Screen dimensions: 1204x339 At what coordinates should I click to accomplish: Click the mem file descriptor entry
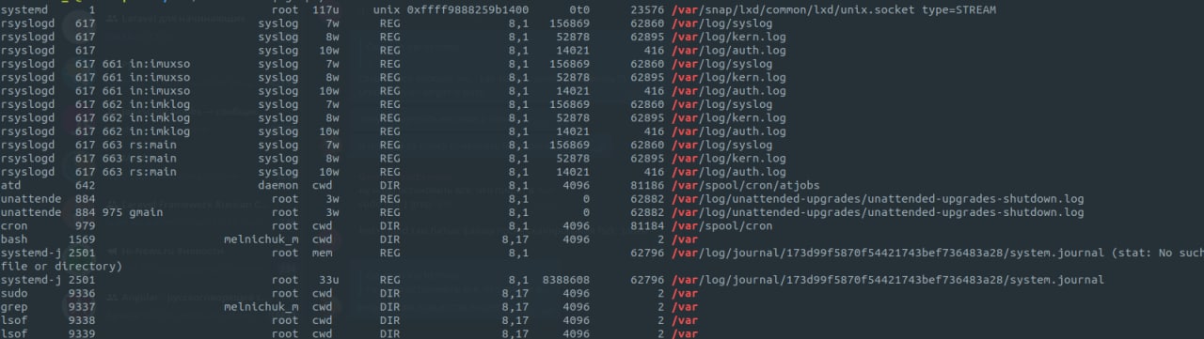click(322, 254)
